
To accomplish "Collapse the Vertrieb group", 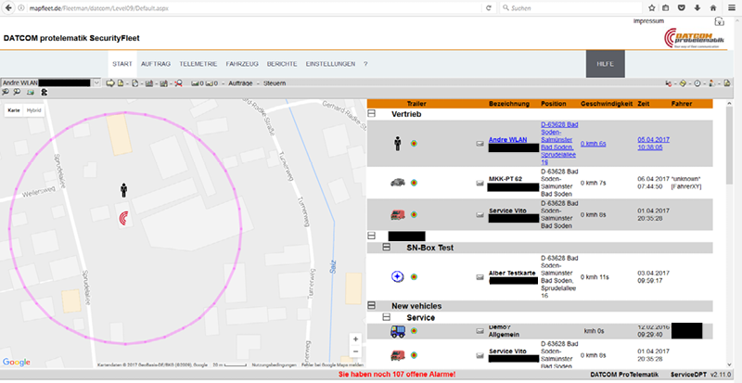I will (372, 113).
